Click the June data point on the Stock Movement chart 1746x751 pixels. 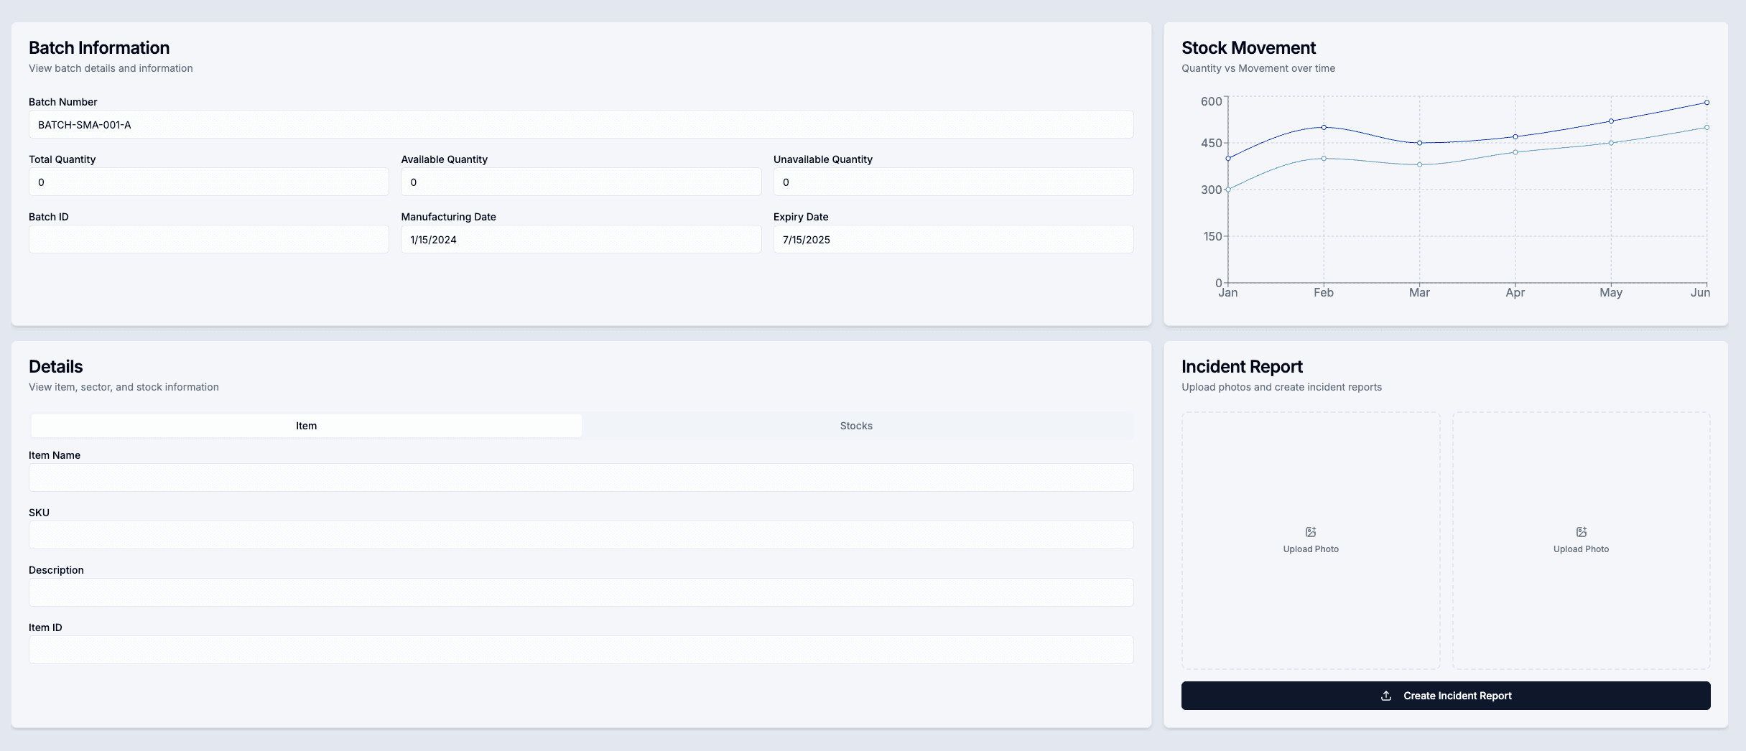click(x=1706, y=103)
